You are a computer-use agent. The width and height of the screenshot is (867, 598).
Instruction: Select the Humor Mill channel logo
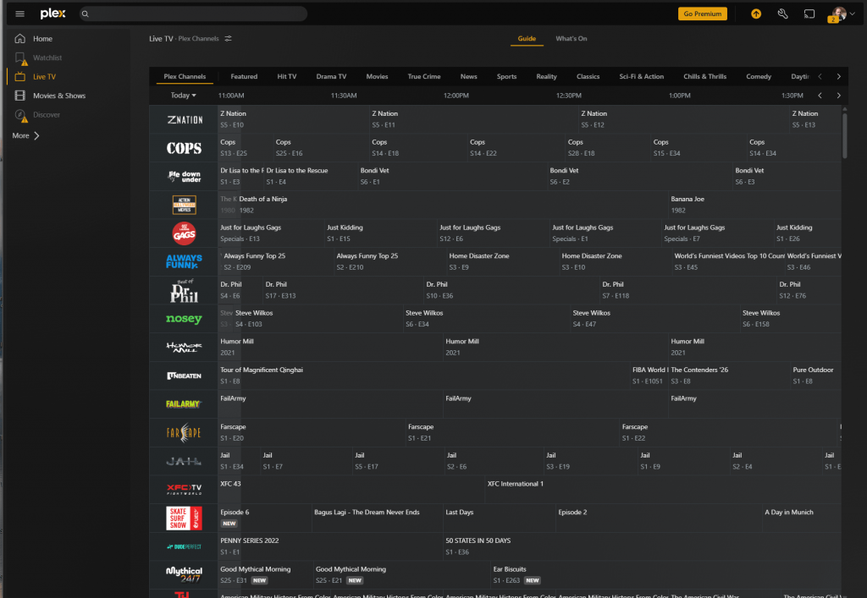coord(184,348)
